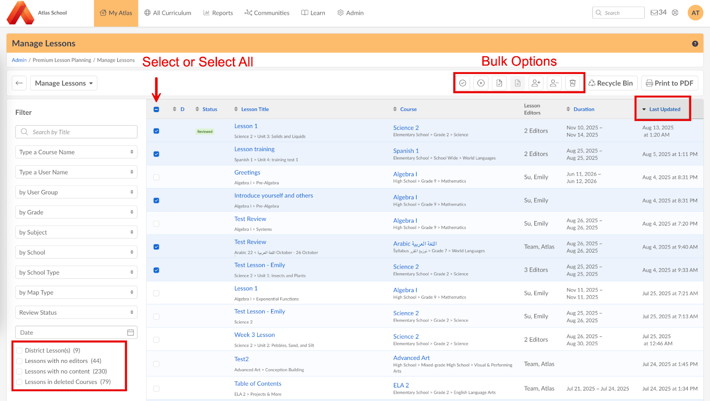Click the trash delete bulk icon

[573, 83]
